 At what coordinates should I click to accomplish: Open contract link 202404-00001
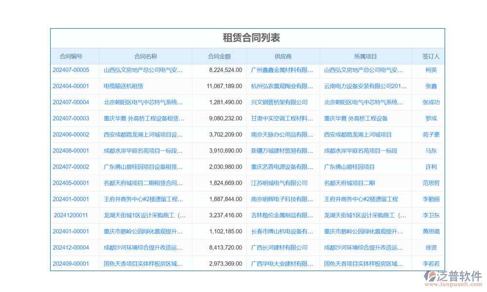pos(71,86)
